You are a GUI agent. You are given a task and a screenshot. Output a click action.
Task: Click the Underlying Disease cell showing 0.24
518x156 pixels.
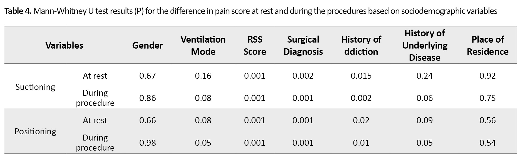point(425,76)
